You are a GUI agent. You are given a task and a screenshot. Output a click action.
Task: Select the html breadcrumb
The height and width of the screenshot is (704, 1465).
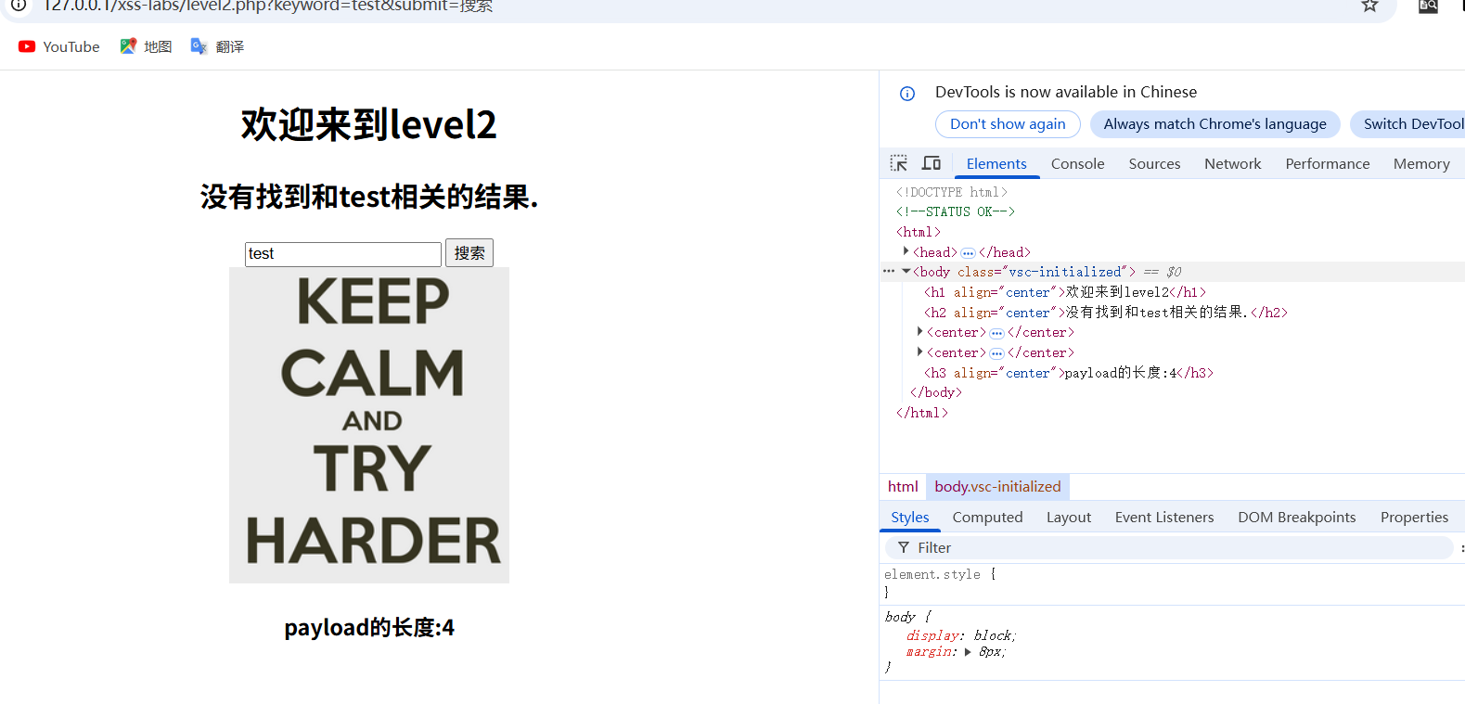click(x=903, y=486)
